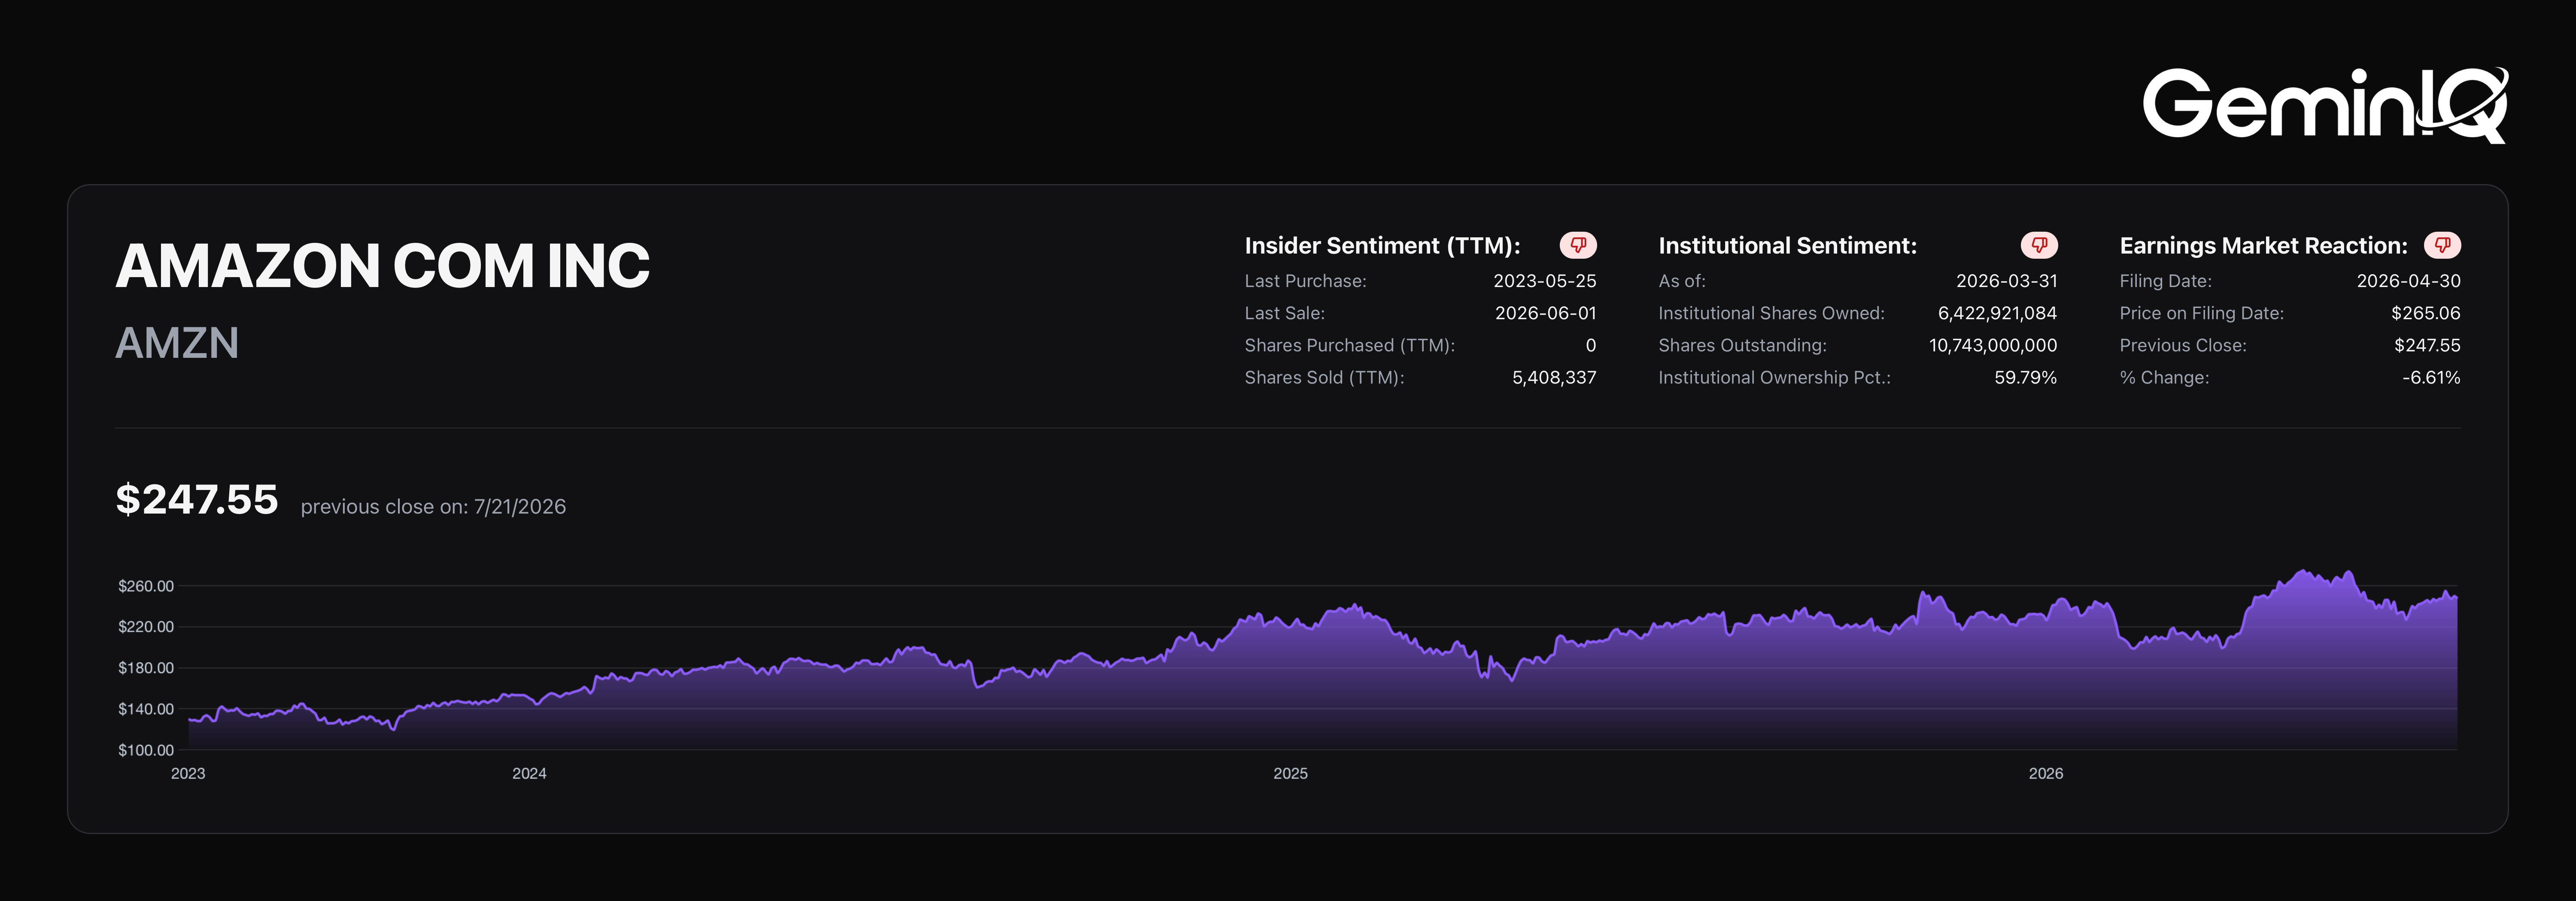This screenshot has height=901, width=2576.
Task: Click the Institutional Sentiment thumbs-down icon
Action: (2039, 245)
